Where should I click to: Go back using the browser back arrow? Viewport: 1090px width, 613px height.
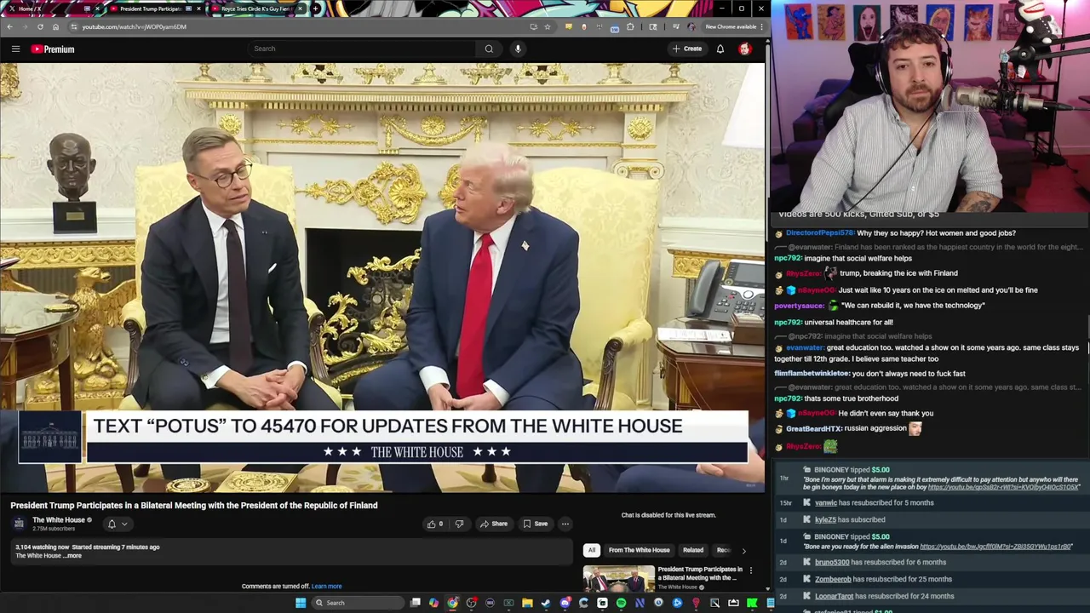pos(9,26)
